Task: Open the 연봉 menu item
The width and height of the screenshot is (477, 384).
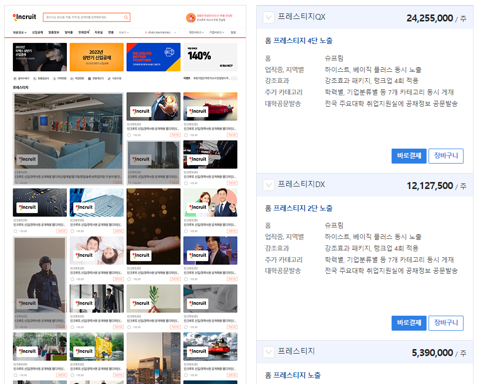Action: tap(111, 32)
